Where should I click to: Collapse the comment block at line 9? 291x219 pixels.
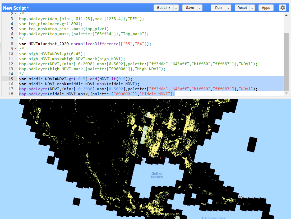tap(15, 49)
